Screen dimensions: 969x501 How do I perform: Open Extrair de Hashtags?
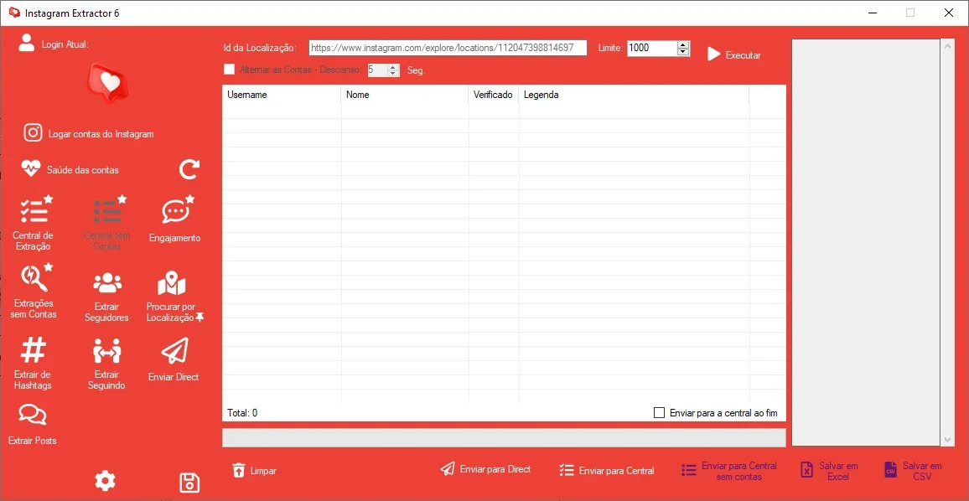tap(34, 364)
